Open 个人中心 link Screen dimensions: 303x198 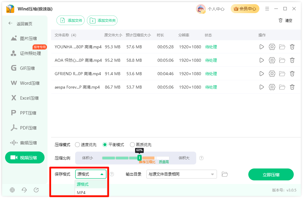(216, 9)
